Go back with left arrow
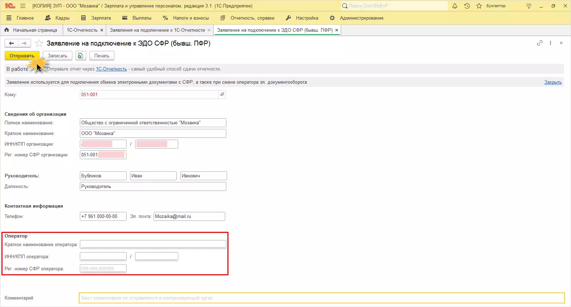Viewport: 571px width, 307px height. 11,43
